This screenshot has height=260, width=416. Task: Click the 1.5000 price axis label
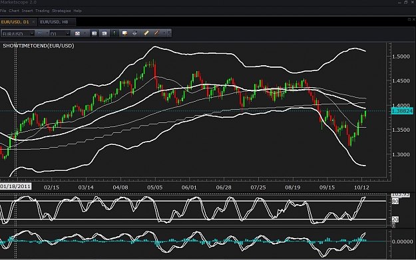[x=401, y=57]
